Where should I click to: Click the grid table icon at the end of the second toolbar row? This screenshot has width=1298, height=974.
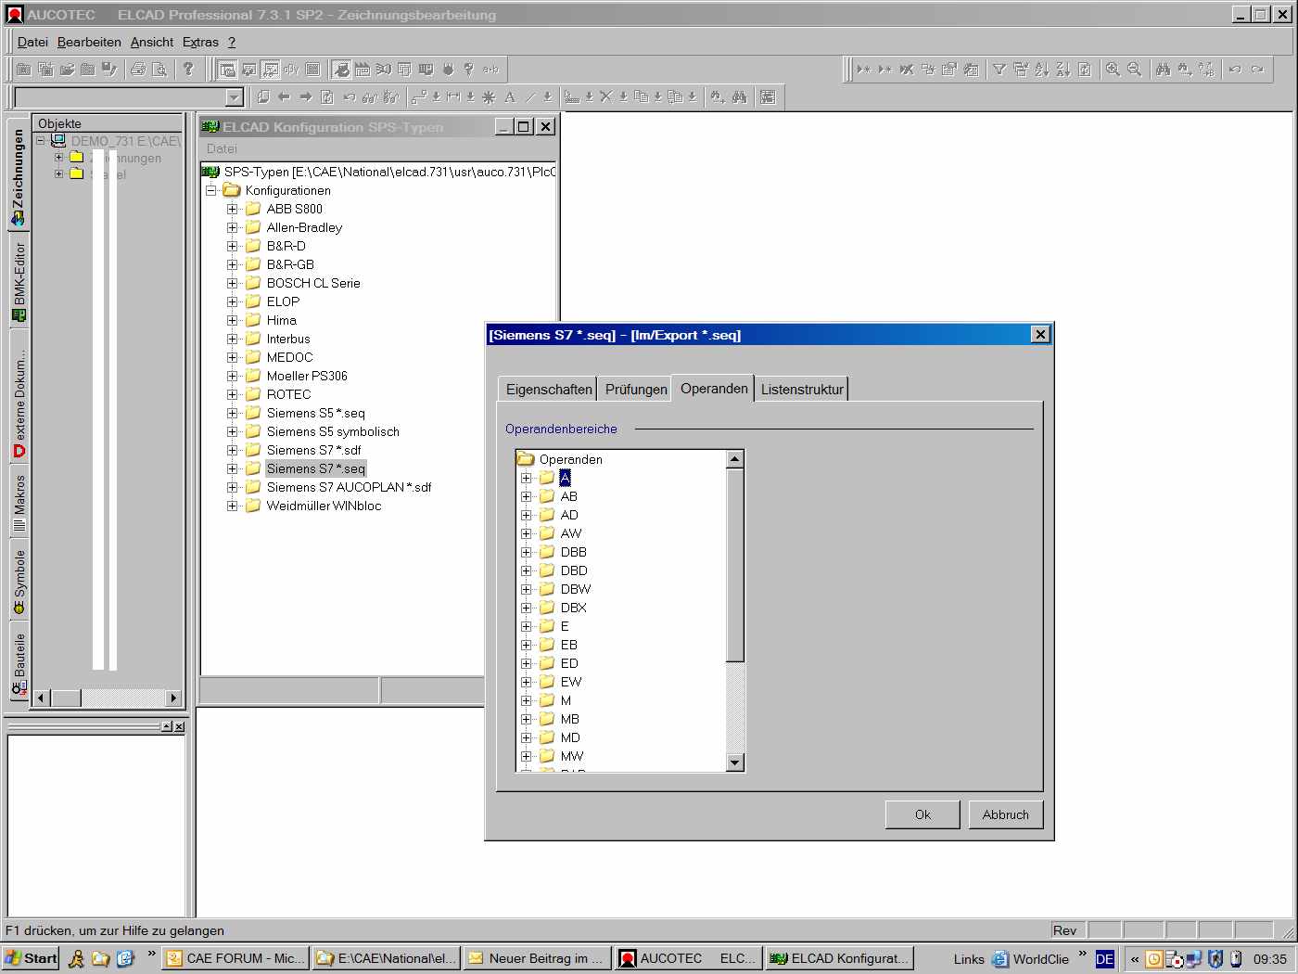click(x=768, y=96)
